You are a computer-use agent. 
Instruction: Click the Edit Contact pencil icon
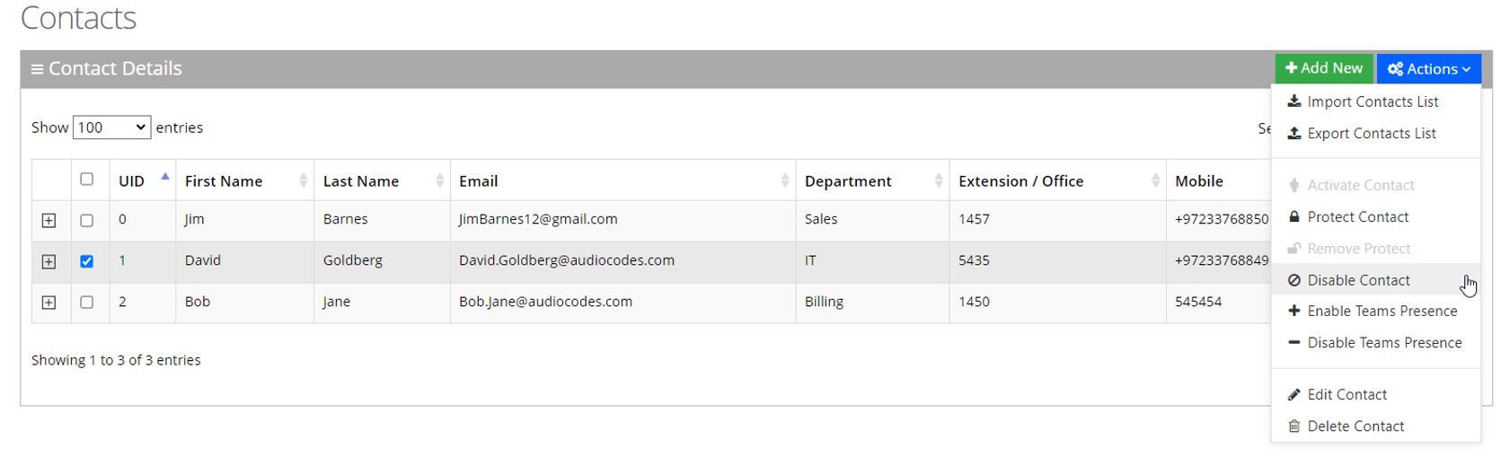tap(1294, 394)
